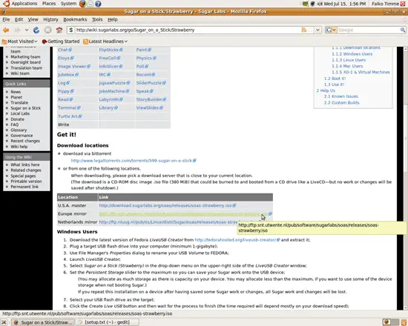Open the address bar URL dropdown
This screenshot has height=326, width=408.
[317, 30]
